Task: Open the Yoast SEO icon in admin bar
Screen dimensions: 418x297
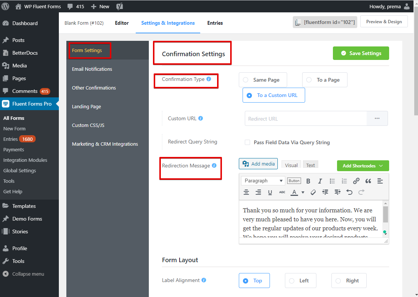Action: 120,6
